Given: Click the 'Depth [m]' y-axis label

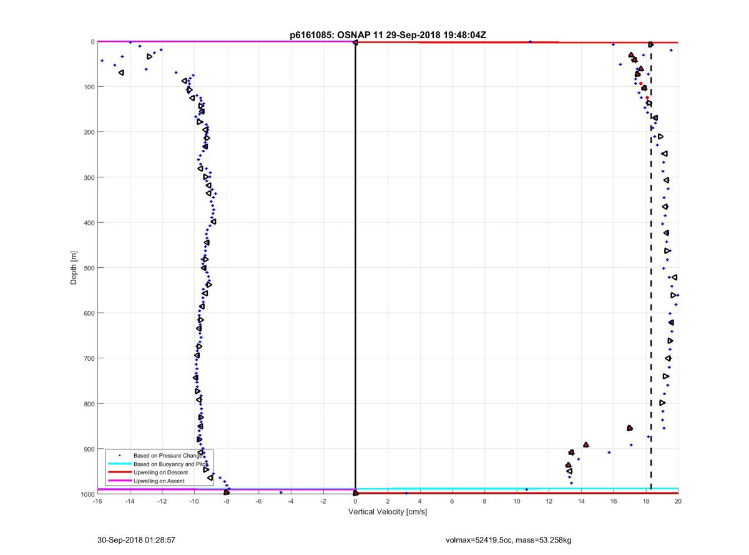Looking at the screenshot, I should tap(74, 268).
